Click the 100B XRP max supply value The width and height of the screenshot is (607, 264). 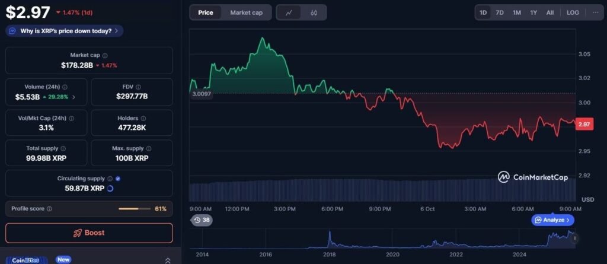tap(132, 158)
